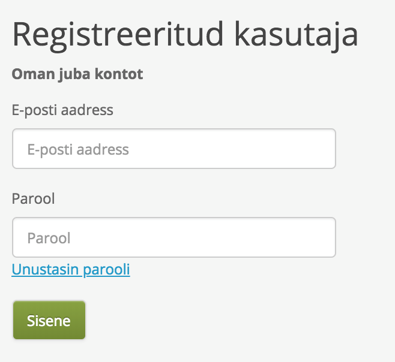
Task: Click the white Sisene text on button
Action: (x=49, y=321)
